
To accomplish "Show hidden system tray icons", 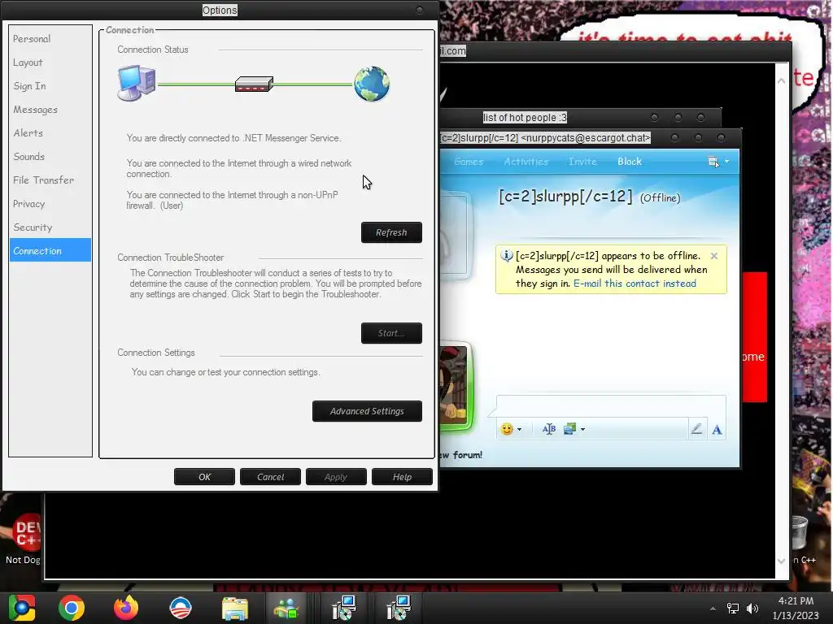I will 713,609.
